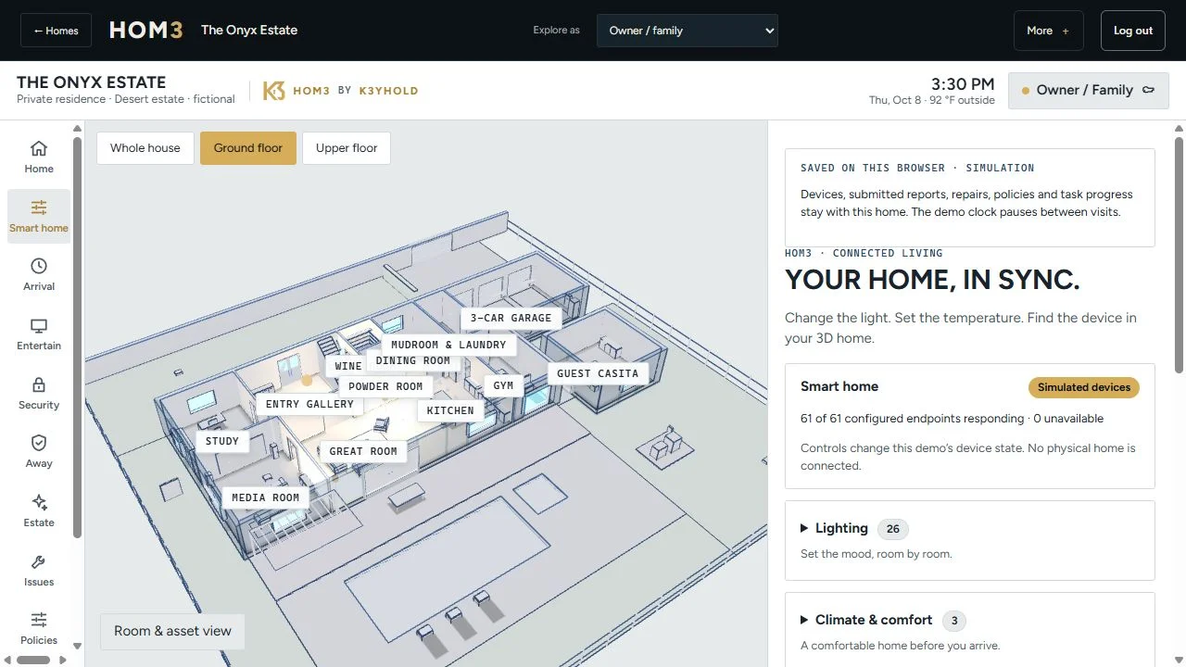Click the K3 logo mark
This screenshot has height=667, width=1186.
273,91
